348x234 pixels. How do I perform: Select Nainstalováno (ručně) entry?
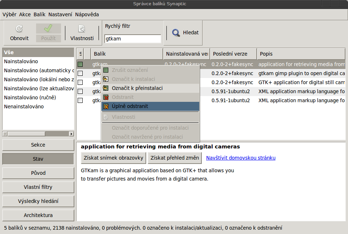(38, 97)
